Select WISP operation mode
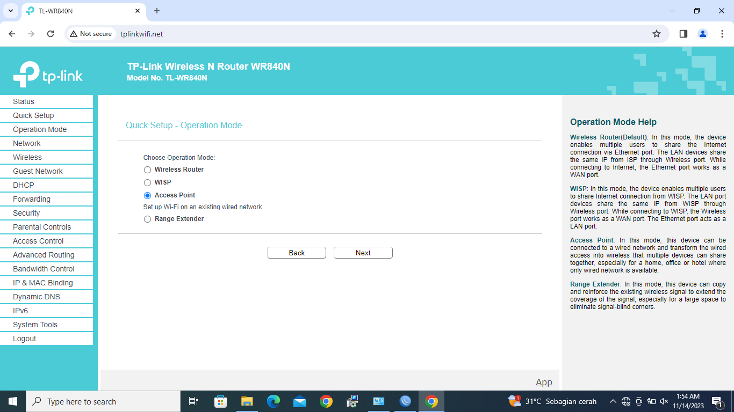Screen dimensions: 734x412 (147, 182)
